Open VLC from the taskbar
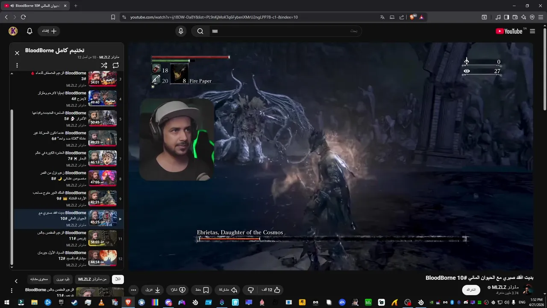 click(x=101, y=302)
